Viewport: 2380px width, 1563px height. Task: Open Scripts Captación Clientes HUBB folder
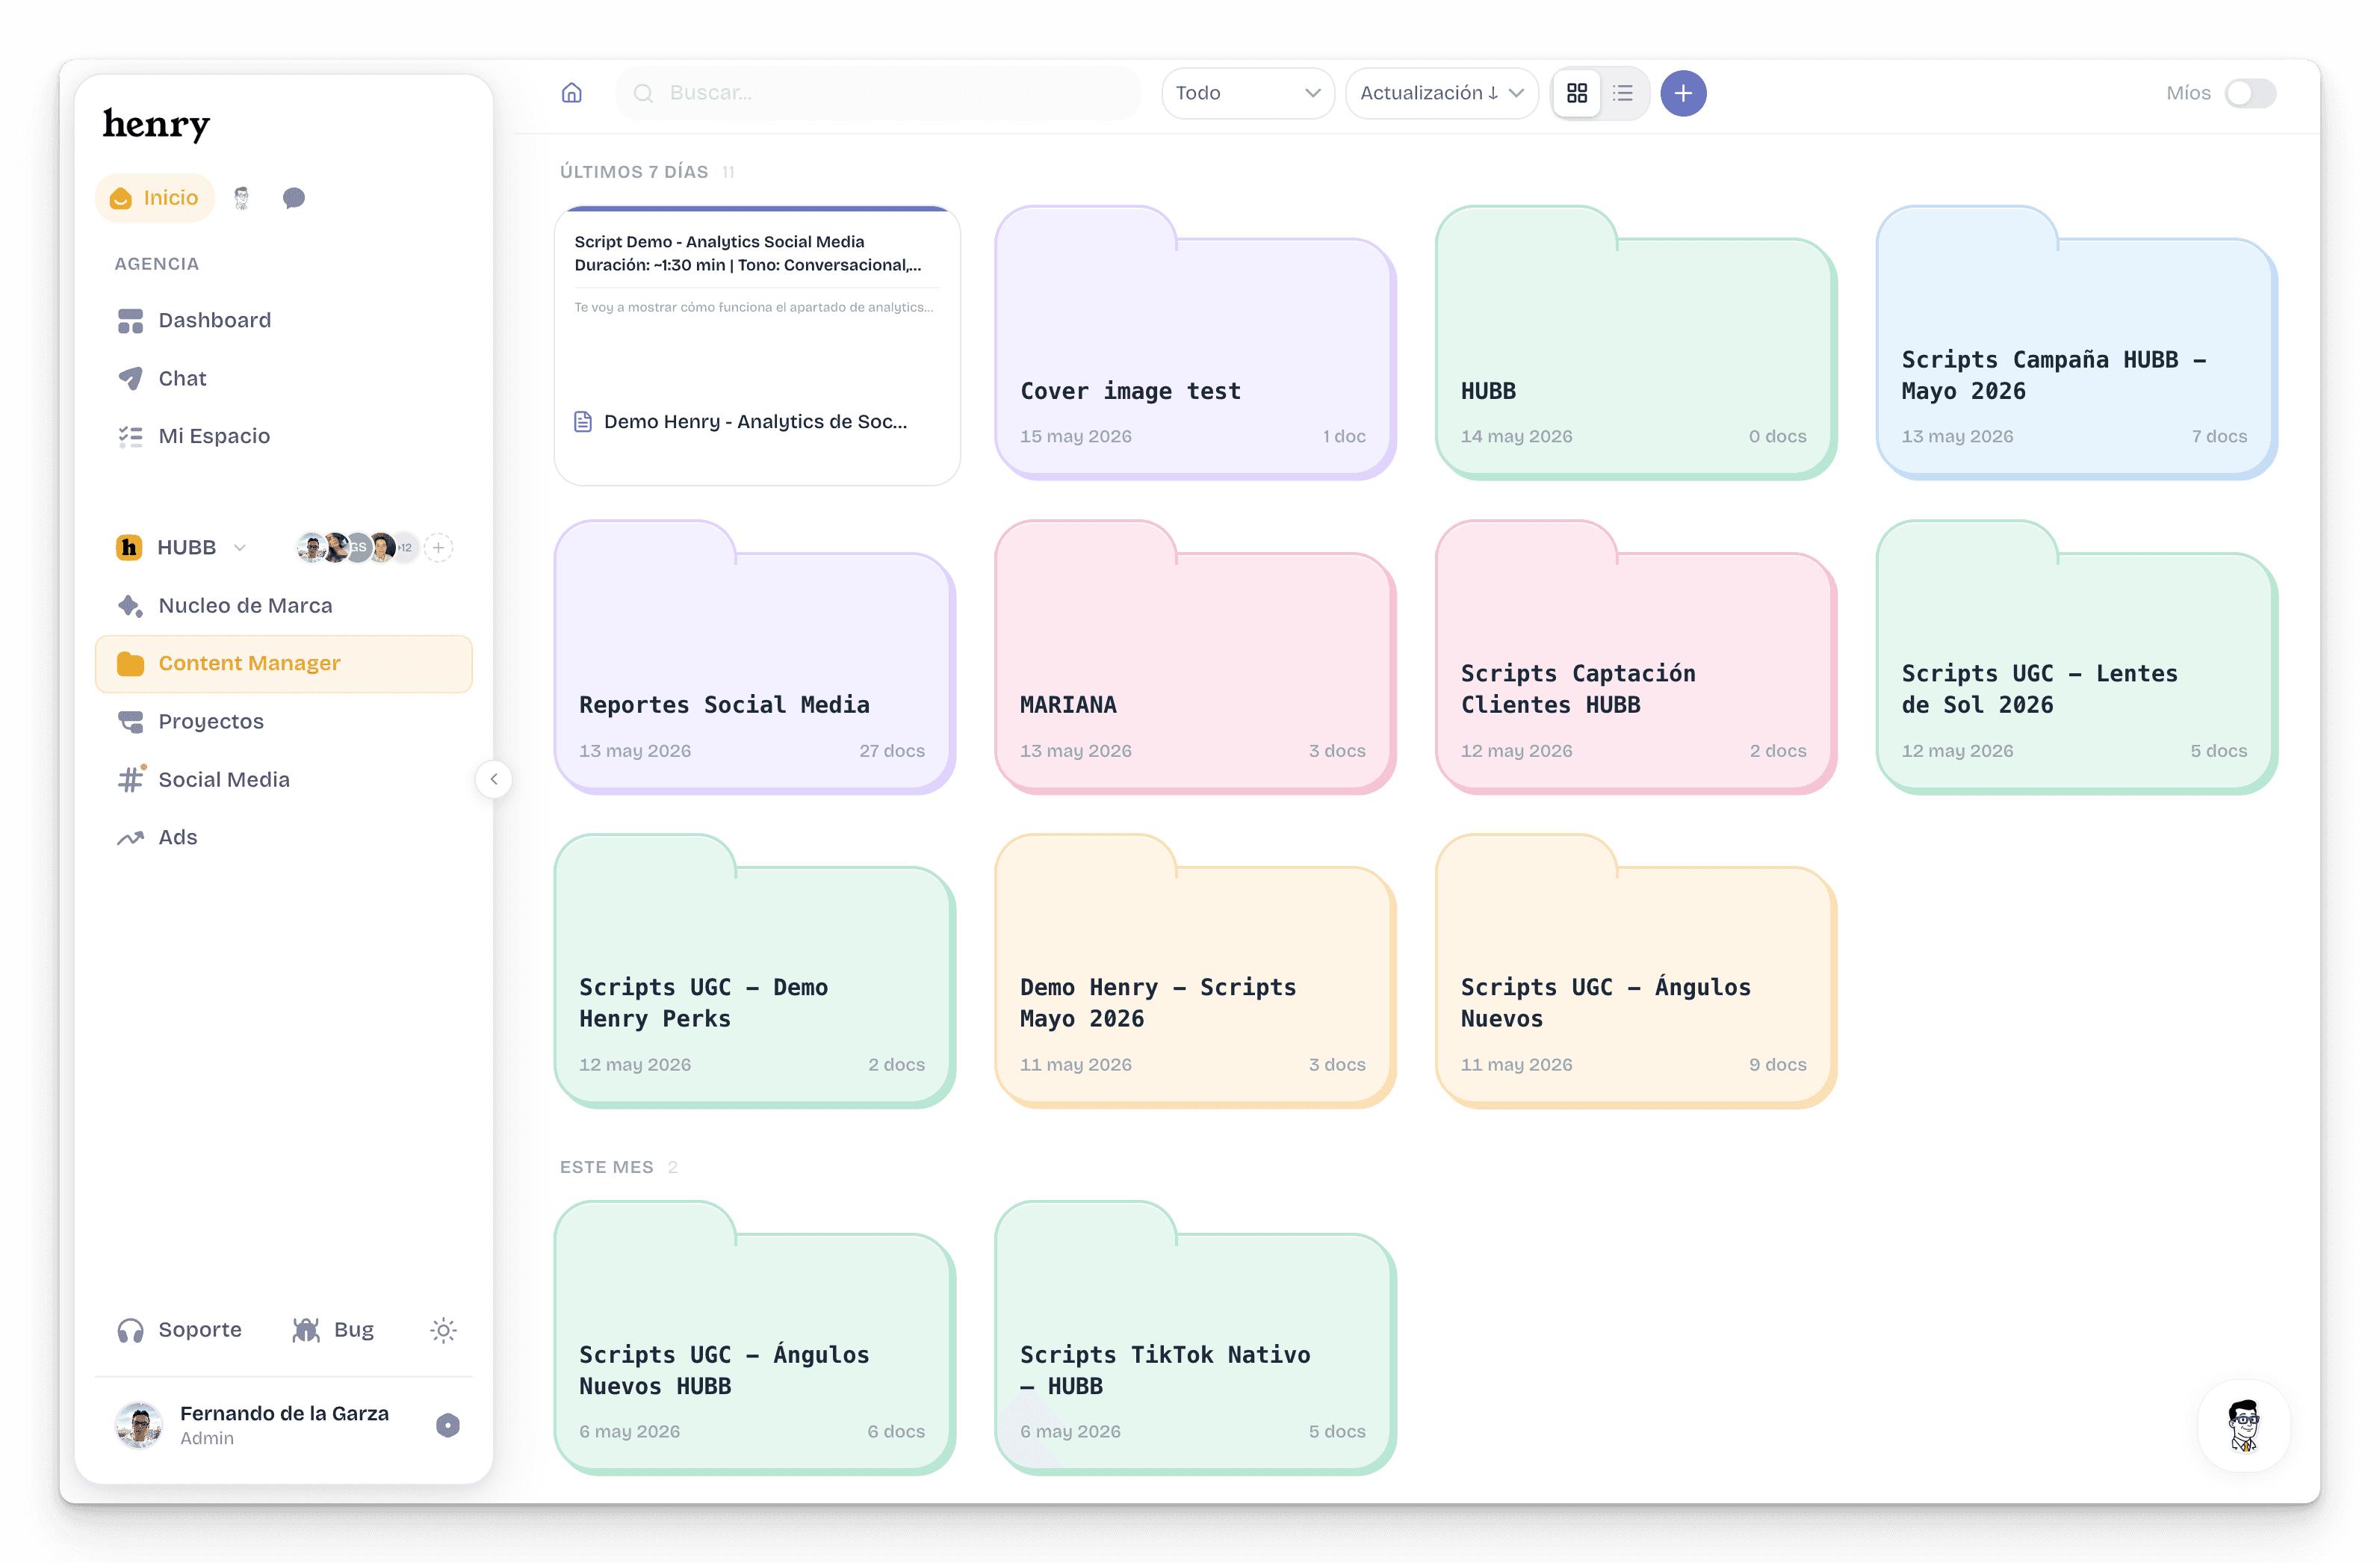point(1635,657)
